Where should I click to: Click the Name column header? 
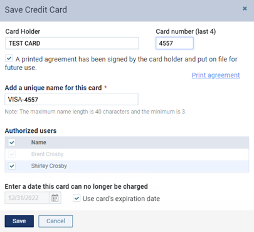pos(39,142)
